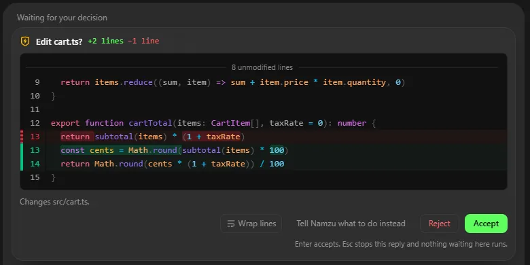Click the yellow shield lightning icon
530x265 pixels.
[25, 41]
